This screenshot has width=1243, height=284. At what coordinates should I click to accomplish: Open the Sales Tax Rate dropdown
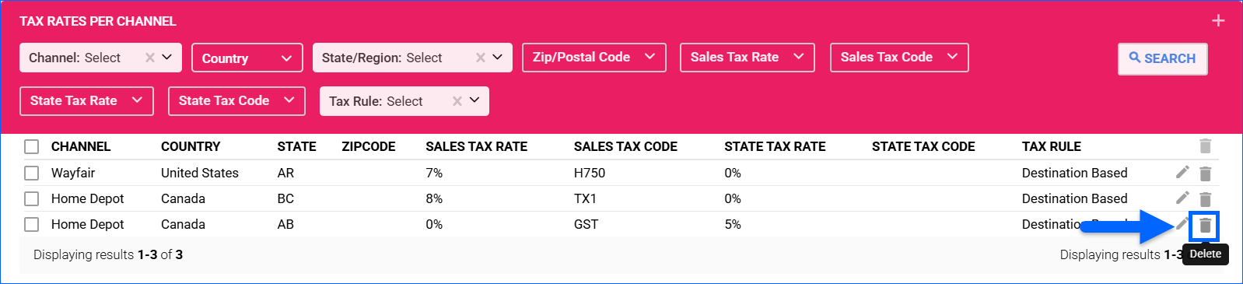pyautogui.click(x=748, y=58)
